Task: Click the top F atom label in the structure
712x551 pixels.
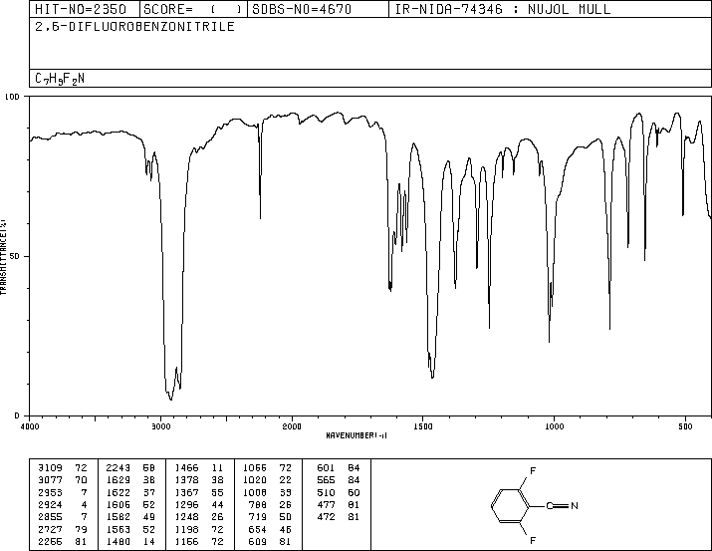Action: (533, 470)
